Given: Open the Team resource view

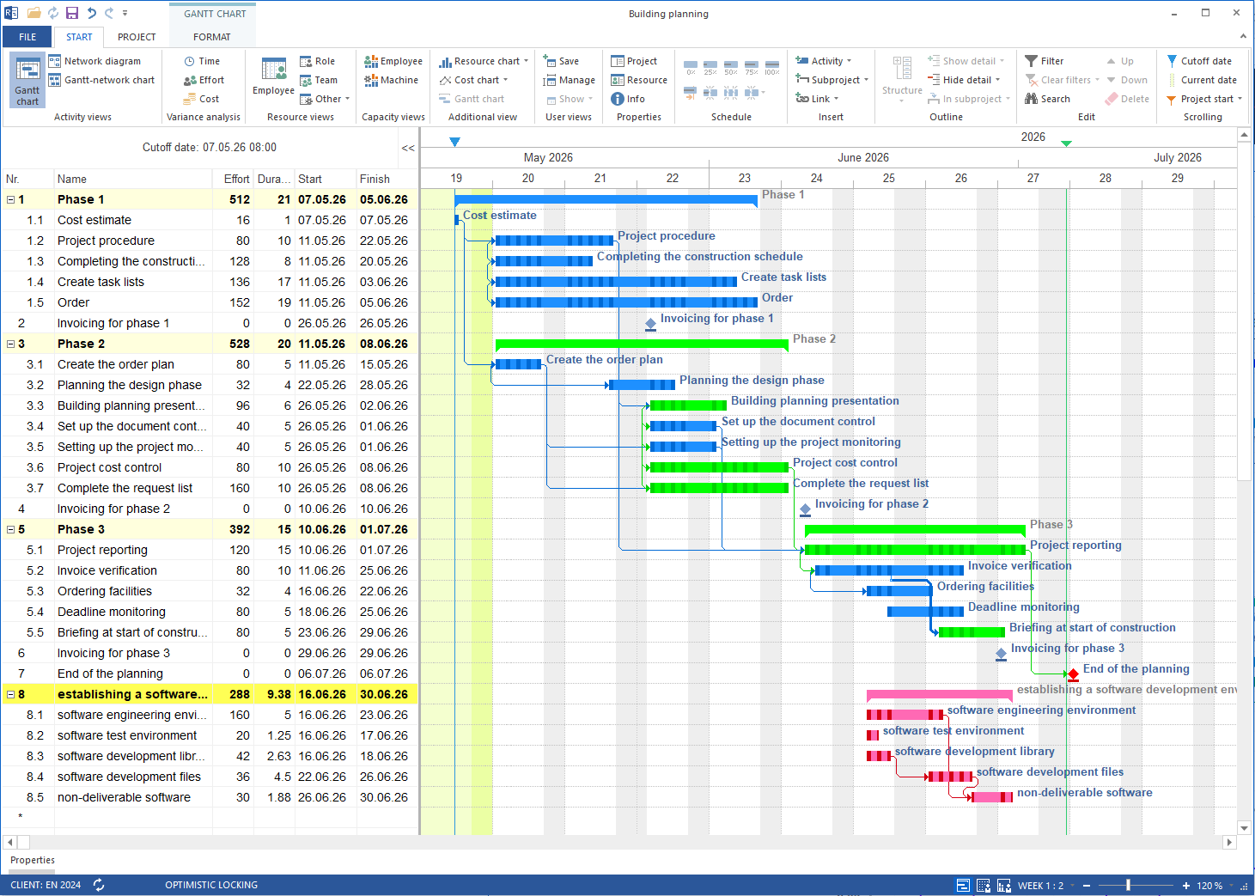Looking at the screenshot, I should [x=318, y=80].
